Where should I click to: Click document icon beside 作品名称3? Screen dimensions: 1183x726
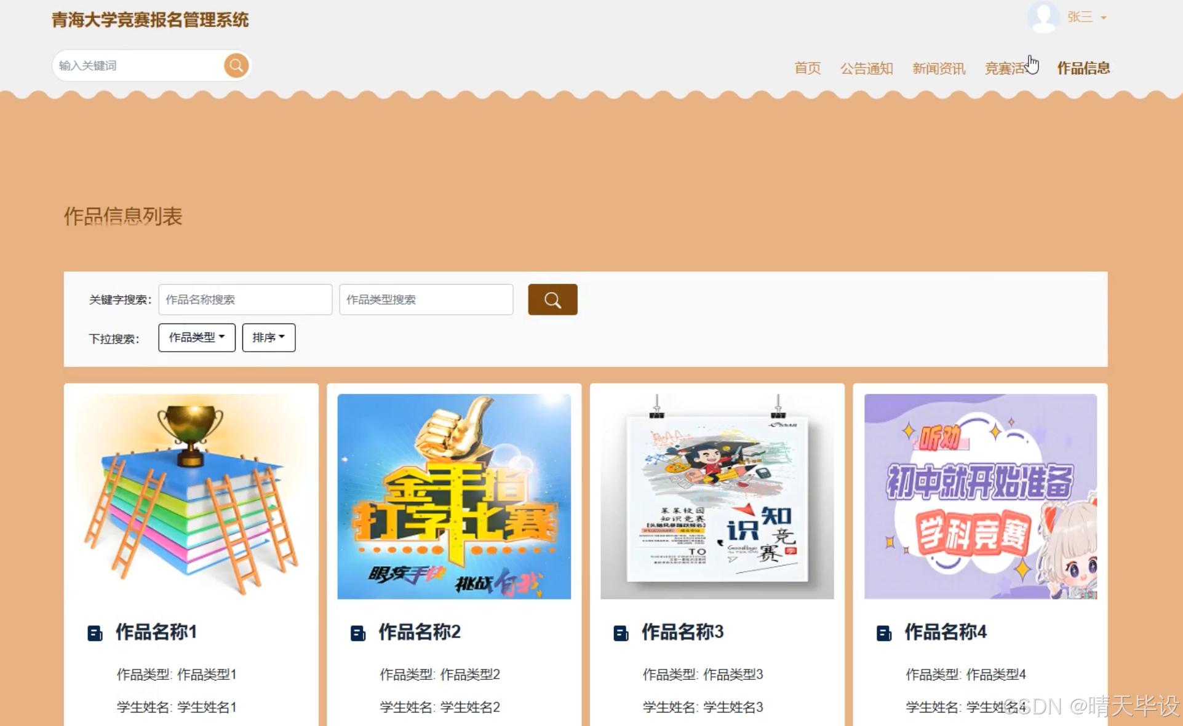(621, 633)
